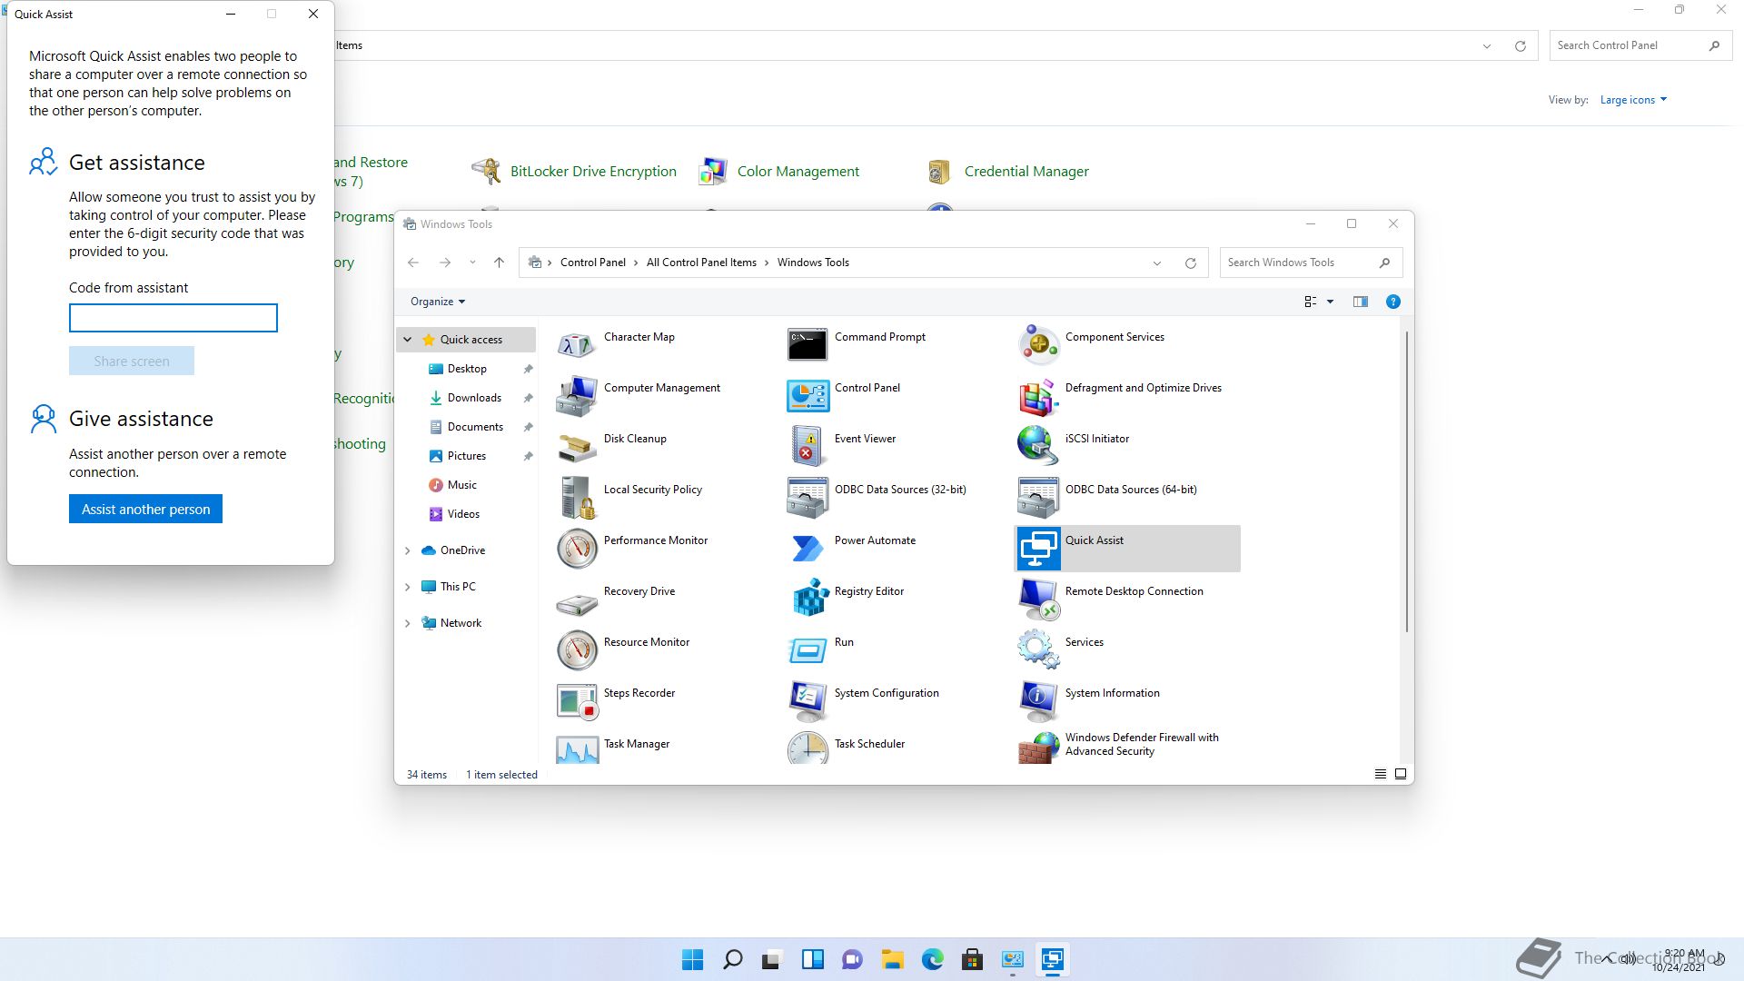Open the Event Viewer icon

pos(808,445)
